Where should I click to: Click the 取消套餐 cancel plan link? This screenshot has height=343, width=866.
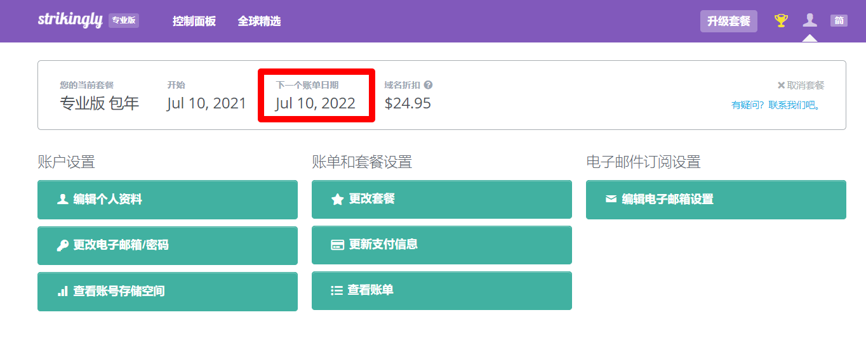806,86
